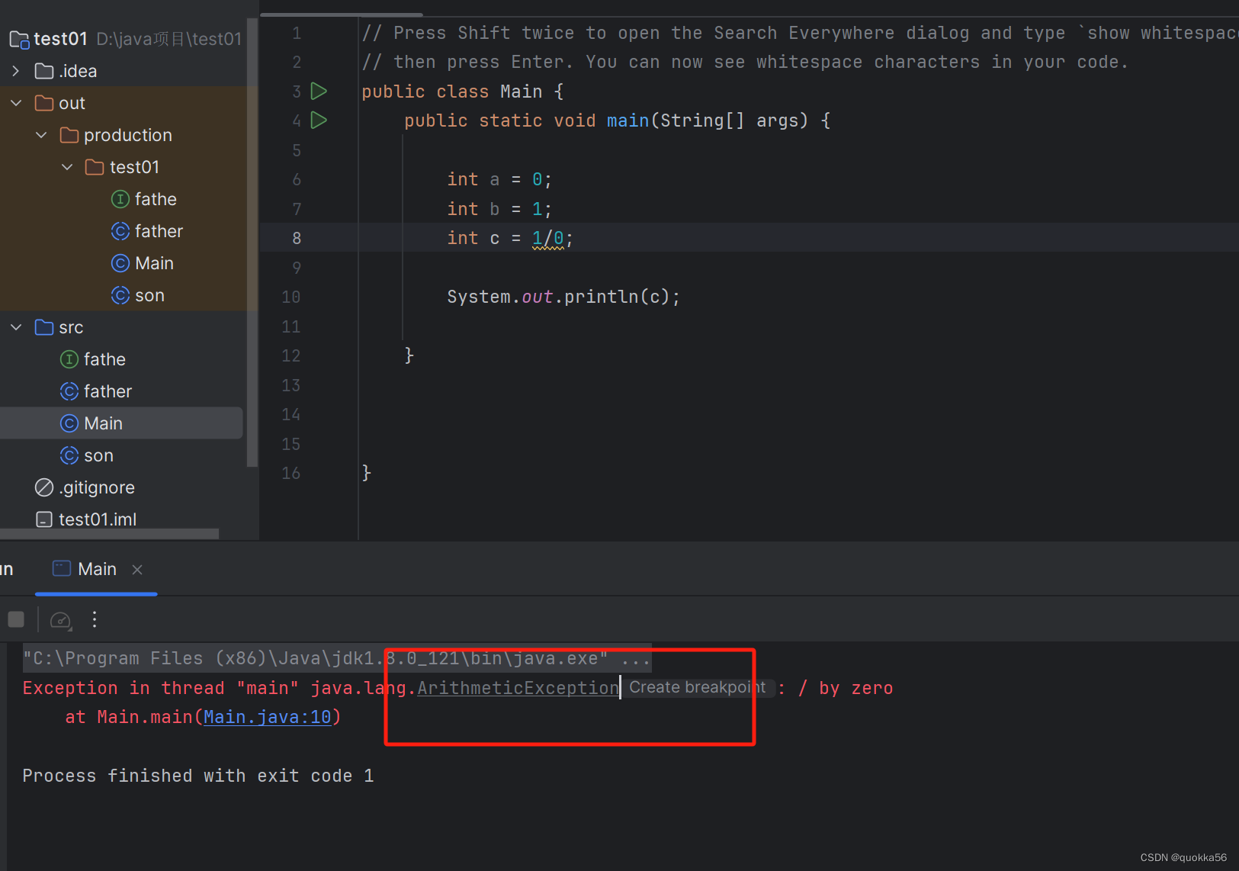Click the Main class icon under src
Image resolution: width=1239 pixels, height=871 pixels.
pos(69,423)
